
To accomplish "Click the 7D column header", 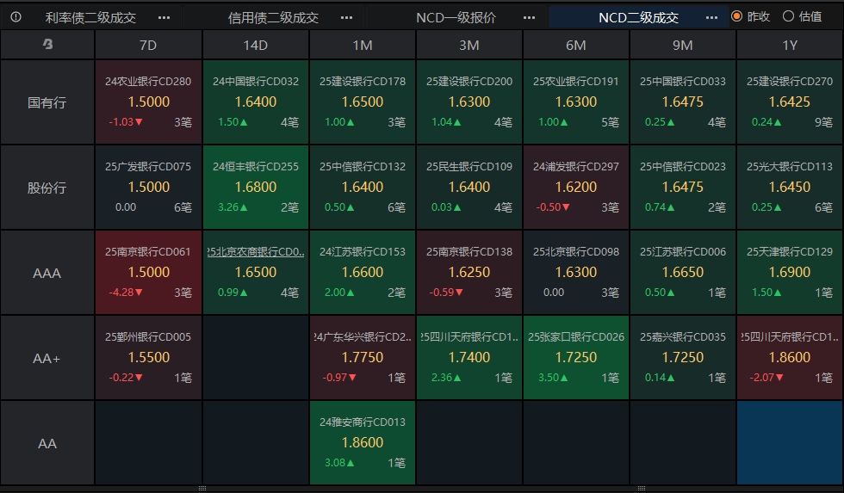I will click(148, 45).
